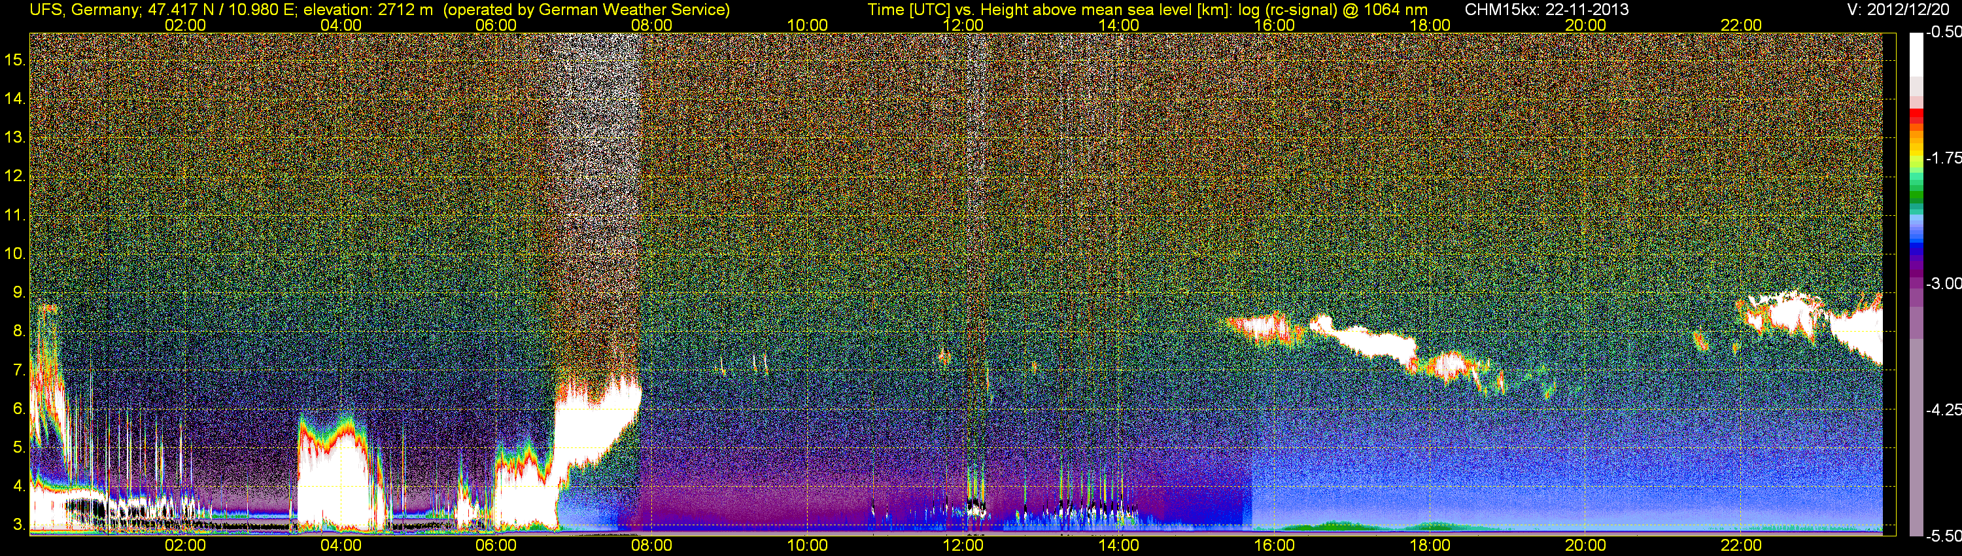The width and height of the screenshot is (1962, 556).
Task: Click the 10:00 label on the top time axis
Action: coord(807,25)
